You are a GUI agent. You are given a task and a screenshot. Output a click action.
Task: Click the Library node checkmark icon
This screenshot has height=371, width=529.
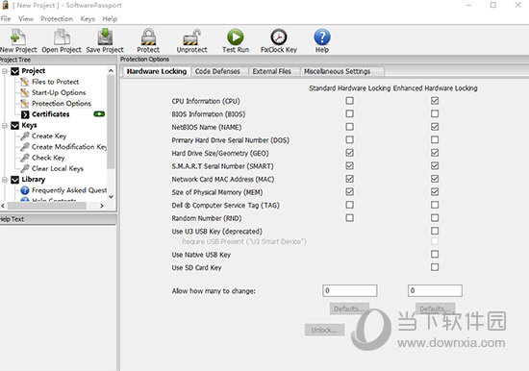pos(14,180)
